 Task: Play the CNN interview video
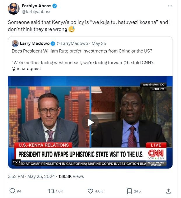click(x=90, y=122)
